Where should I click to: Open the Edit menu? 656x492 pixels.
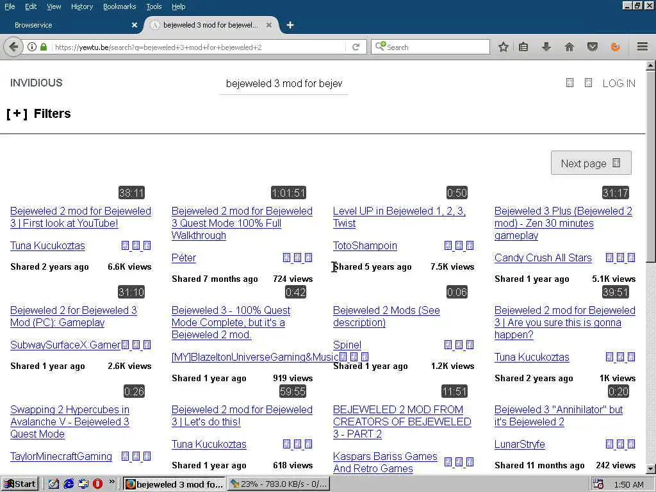[31, 6]
